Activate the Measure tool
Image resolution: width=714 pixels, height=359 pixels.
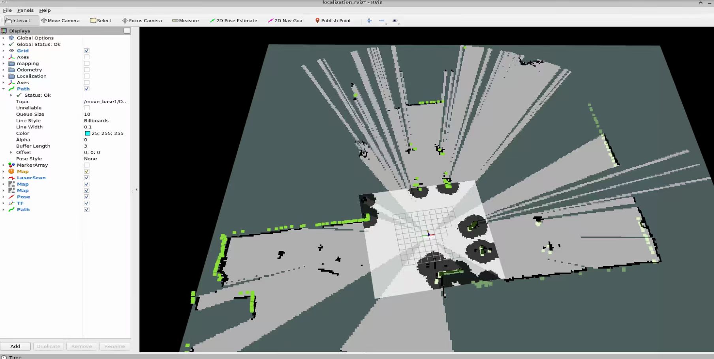185,21
